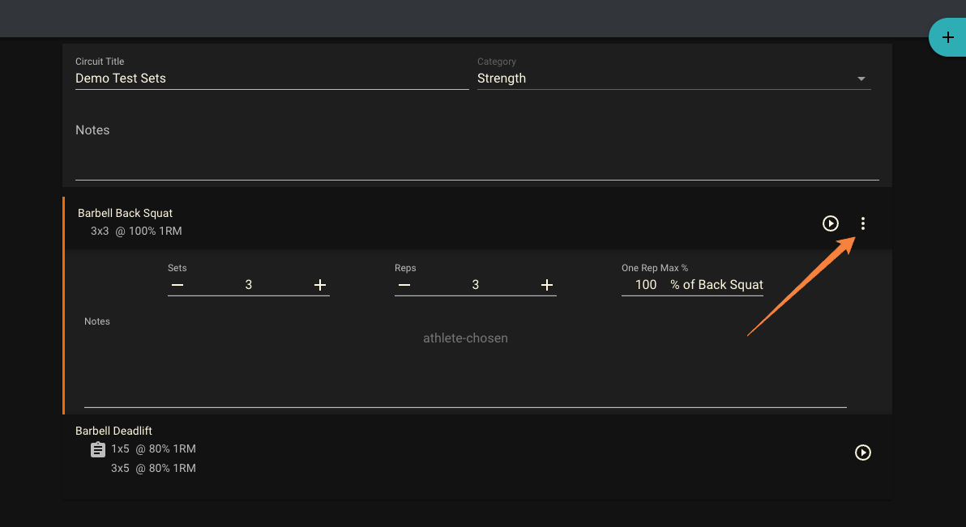Select the 3x3 @ 100% 1RM summary

(x=135, y=231)
